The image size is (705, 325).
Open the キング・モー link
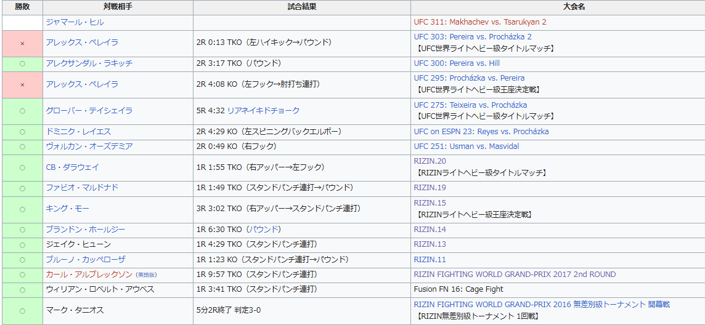(x=67, y=209)
